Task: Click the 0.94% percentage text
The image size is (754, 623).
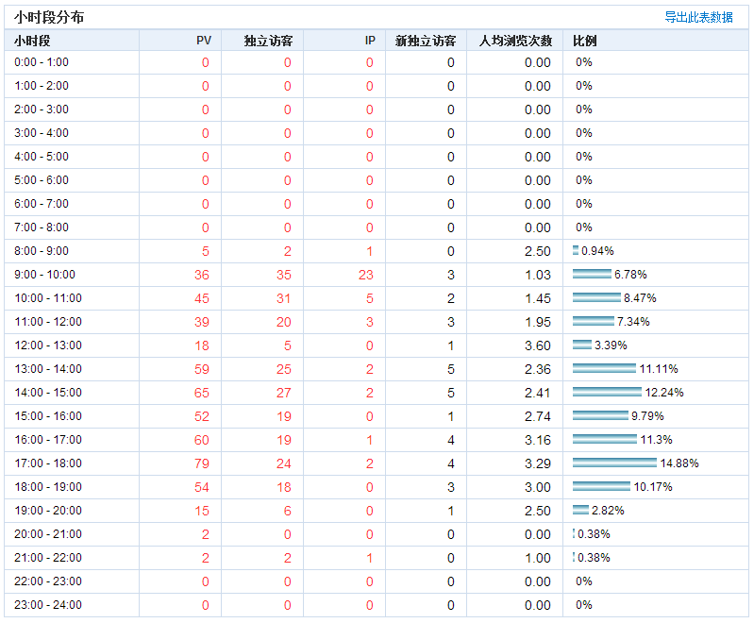Action: pyautogui.click(x=597, y=251)
